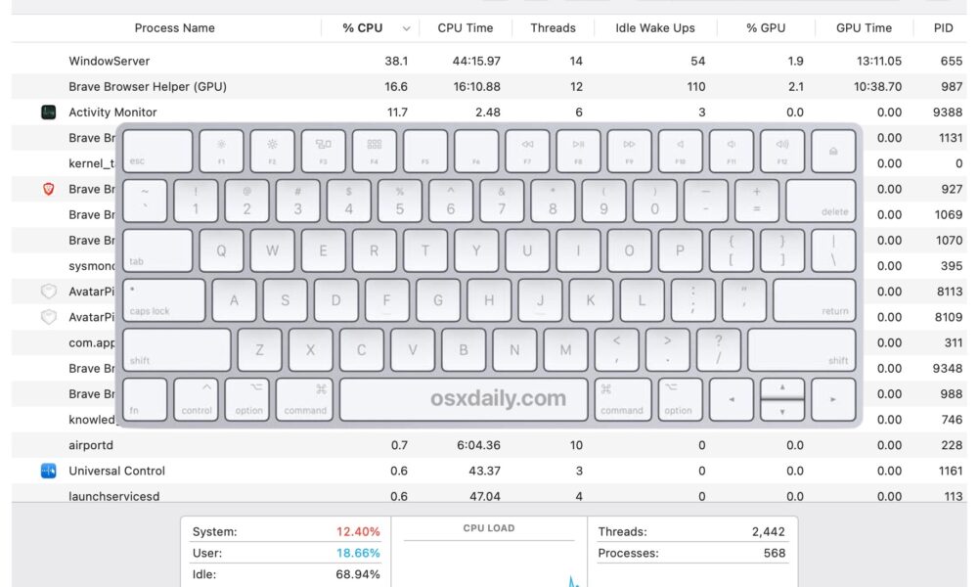978x587 pixels.
Task: Click WindowServer's 13:11.05 GPU time
Action: coord(877,61)
